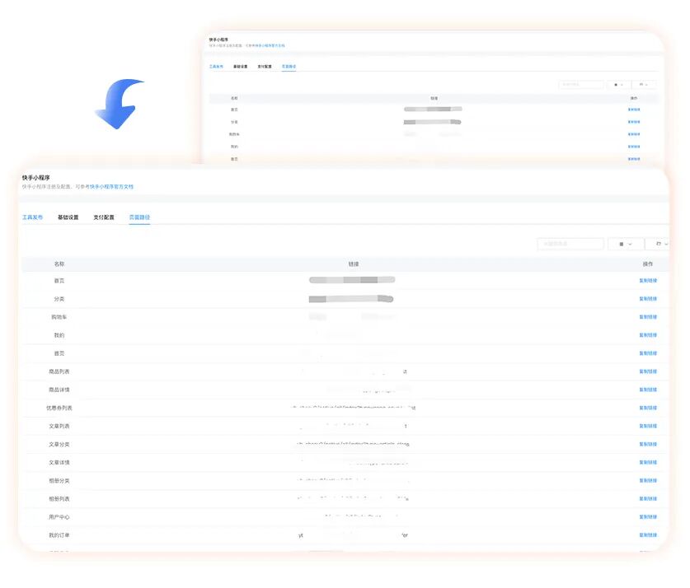The image size is (690, 588).
Task: Open 工具发布 tab in back window
Action: [x=216, y=67]
